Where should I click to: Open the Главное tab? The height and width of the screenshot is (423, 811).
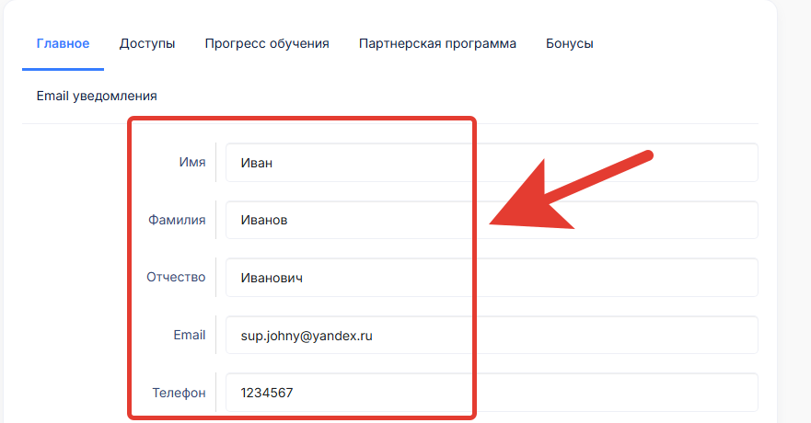[x=63, y=43]
